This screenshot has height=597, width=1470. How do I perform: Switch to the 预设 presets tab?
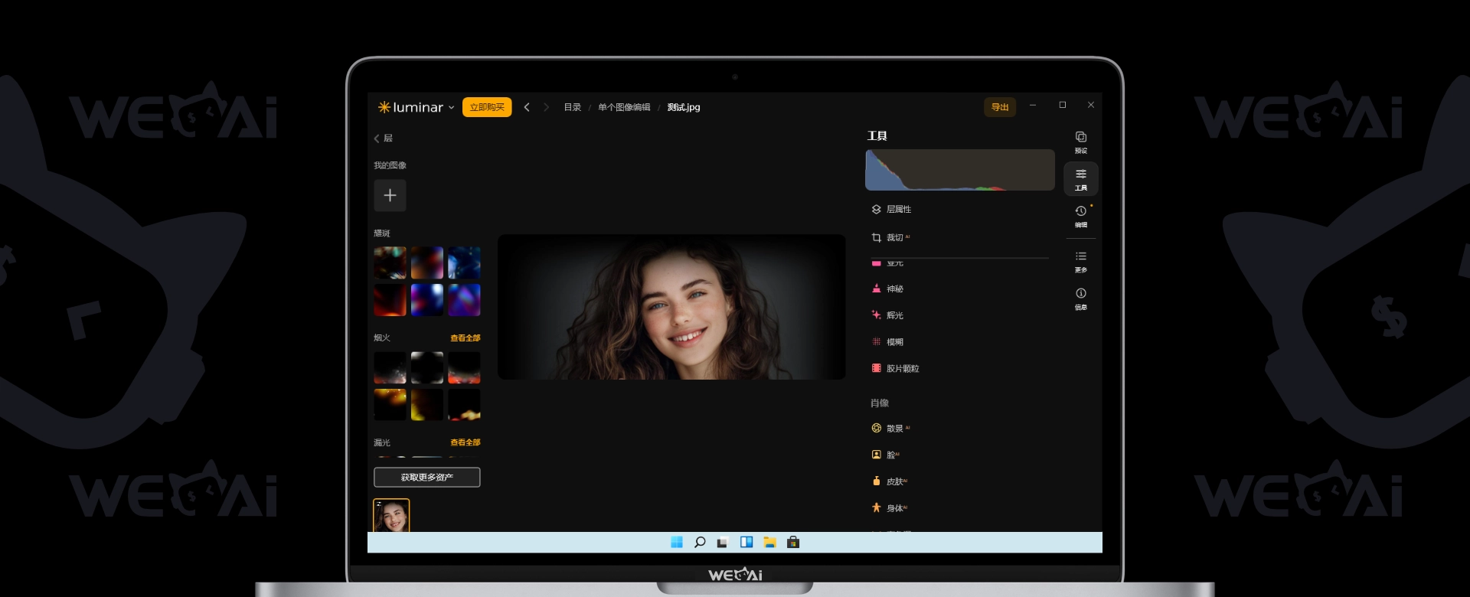click(x=1081, y=142)
